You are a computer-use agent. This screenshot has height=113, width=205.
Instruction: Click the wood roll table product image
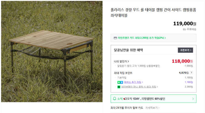click(52, 51)
